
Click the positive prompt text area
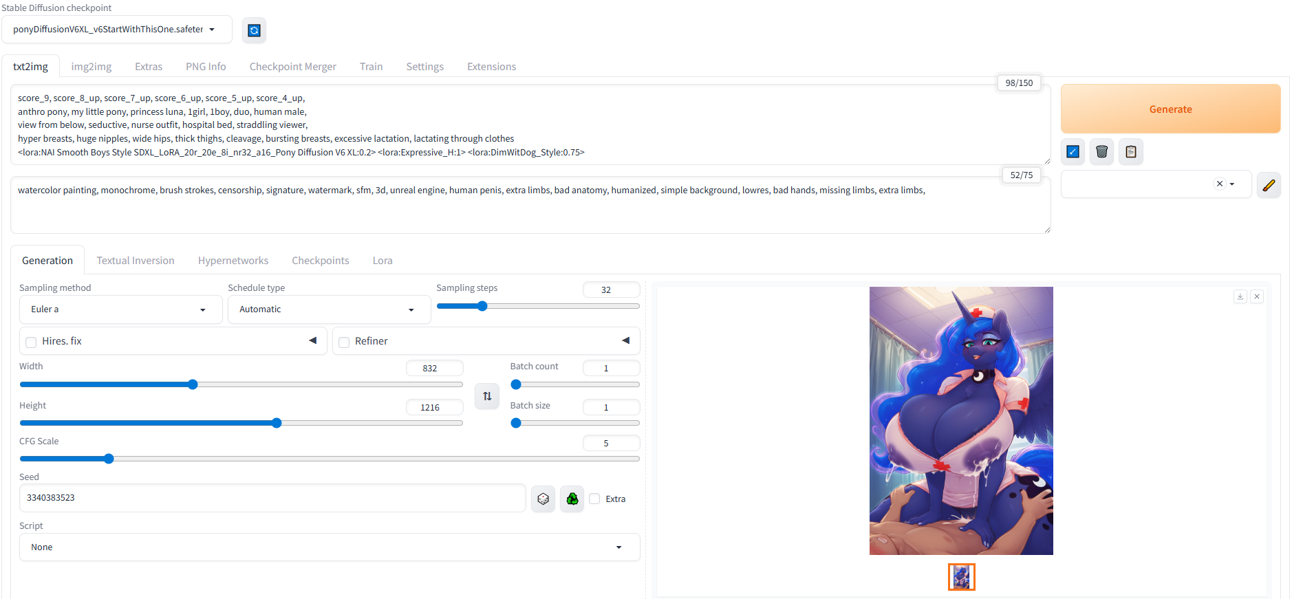coord(530,124)
